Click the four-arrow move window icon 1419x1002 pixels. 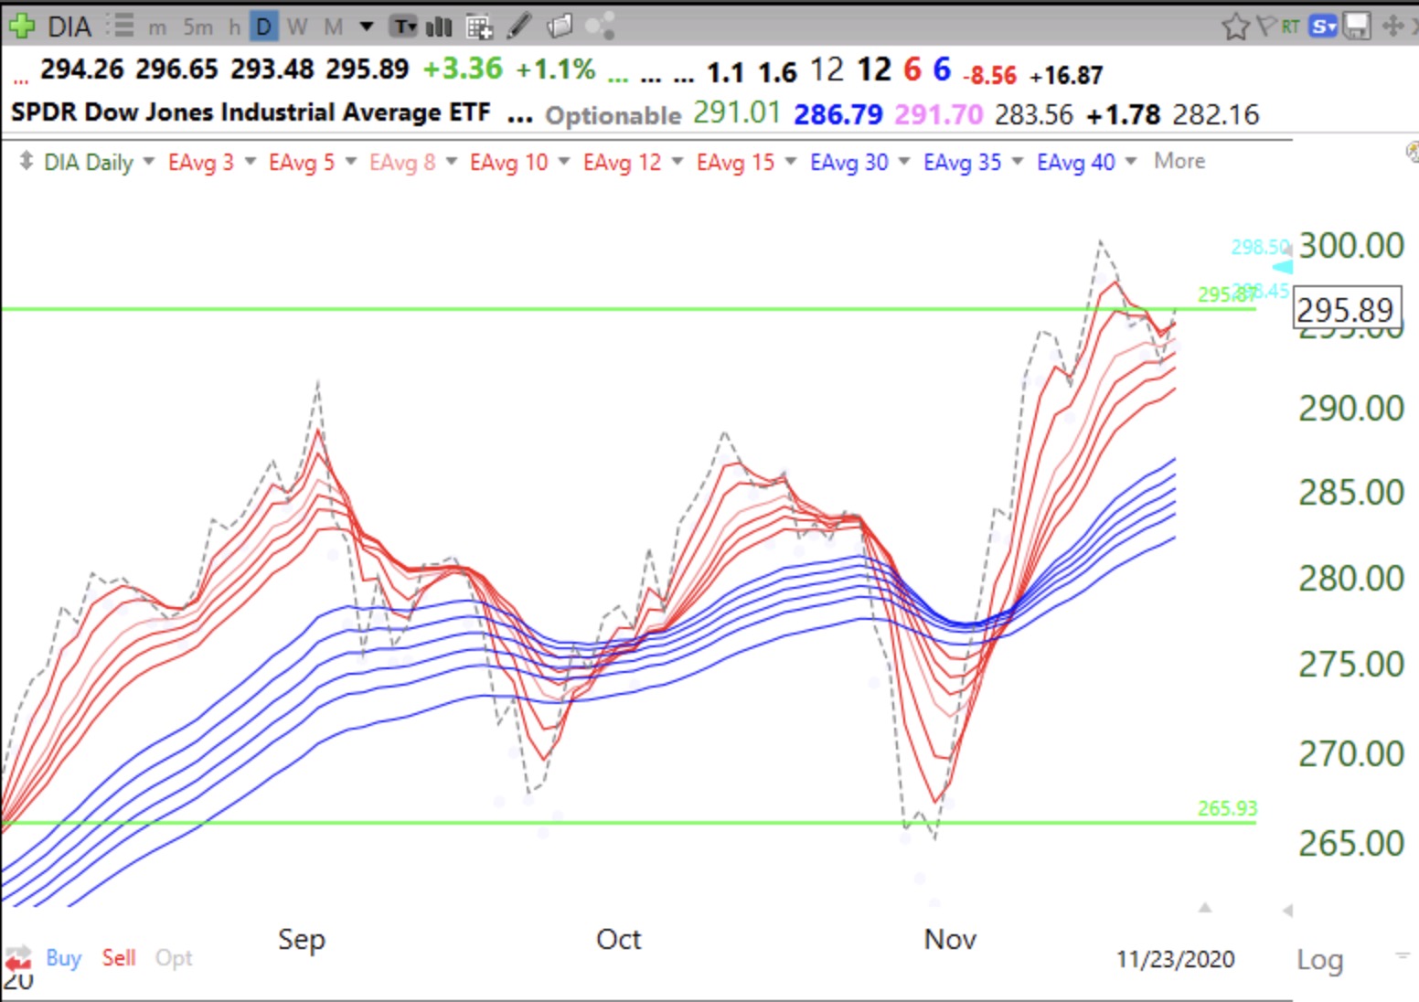1393,26
